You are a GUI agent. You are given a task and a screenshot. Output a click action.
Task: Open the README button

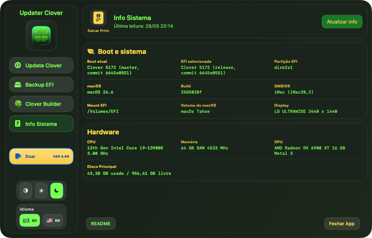(x=101, y=223)
